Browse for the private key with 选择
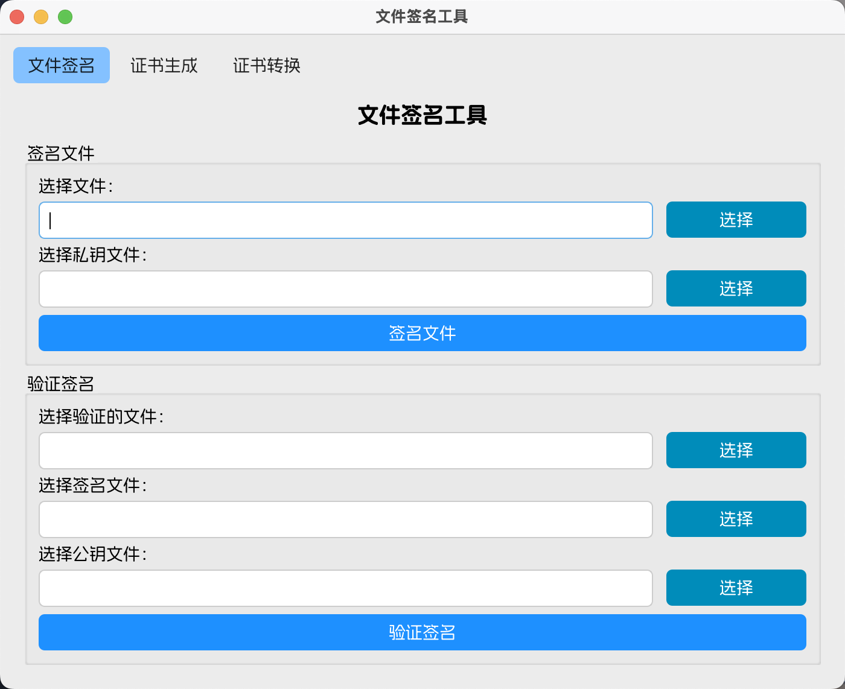The image size is (845, 689). pyautogui.click(x=736, y=288)
